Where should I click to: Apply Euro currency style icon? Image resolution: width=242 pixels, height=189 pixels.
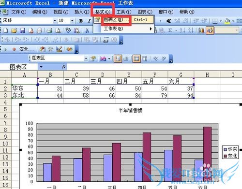169,21
